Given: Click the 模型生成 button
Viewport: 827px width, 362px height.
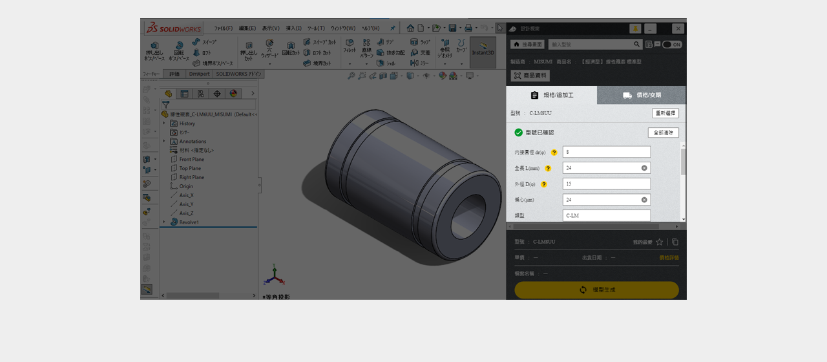Looking at the screenshot, I should tap(596, 290).
